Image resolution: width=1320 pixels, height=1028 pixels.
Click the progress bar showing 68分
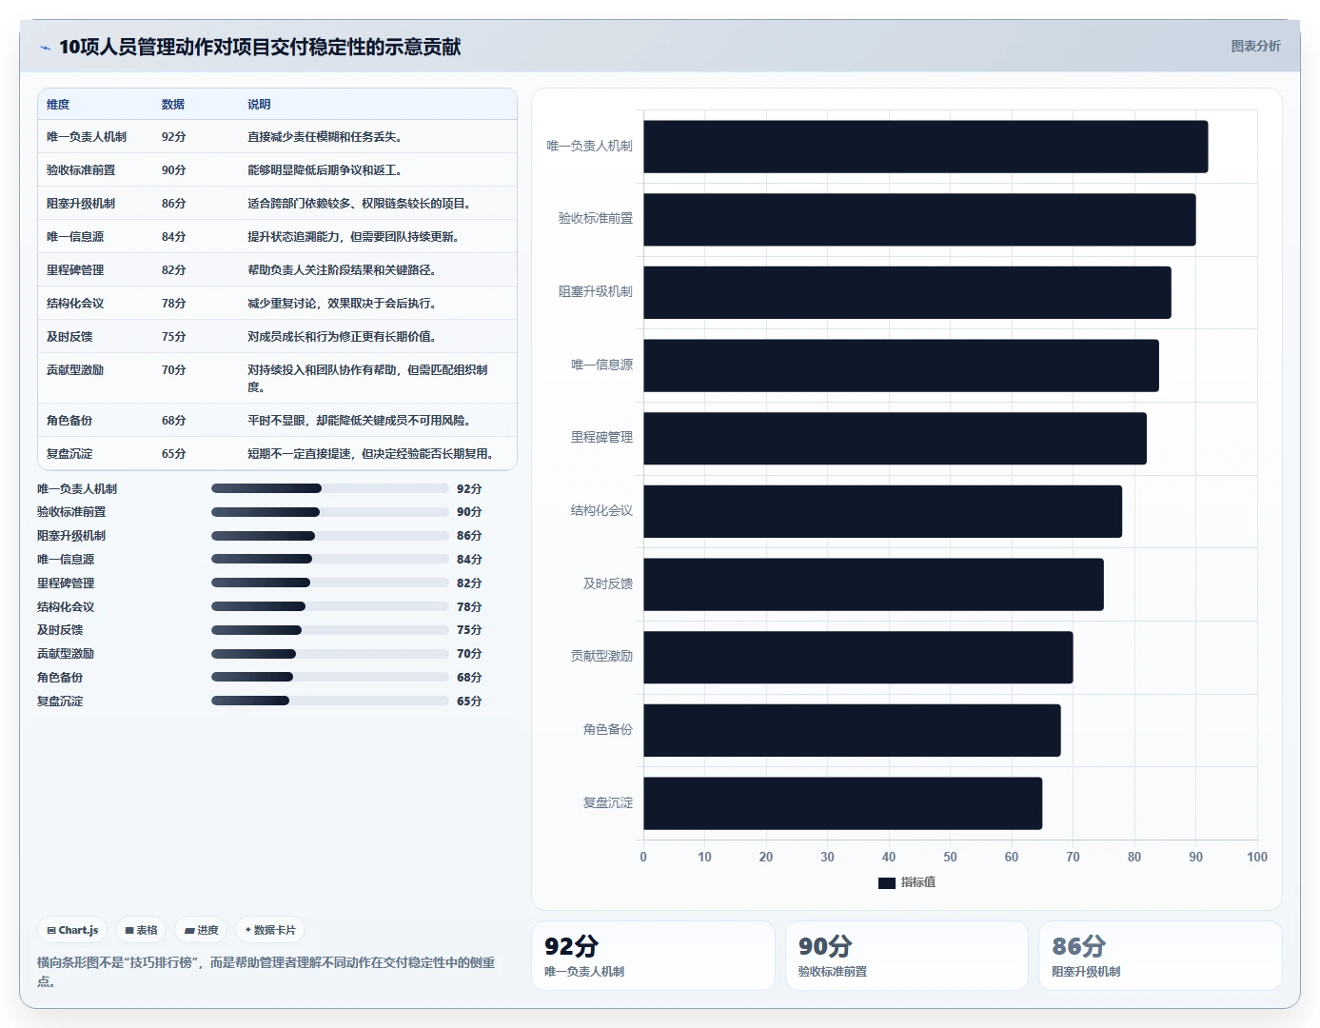pos(330,677)
